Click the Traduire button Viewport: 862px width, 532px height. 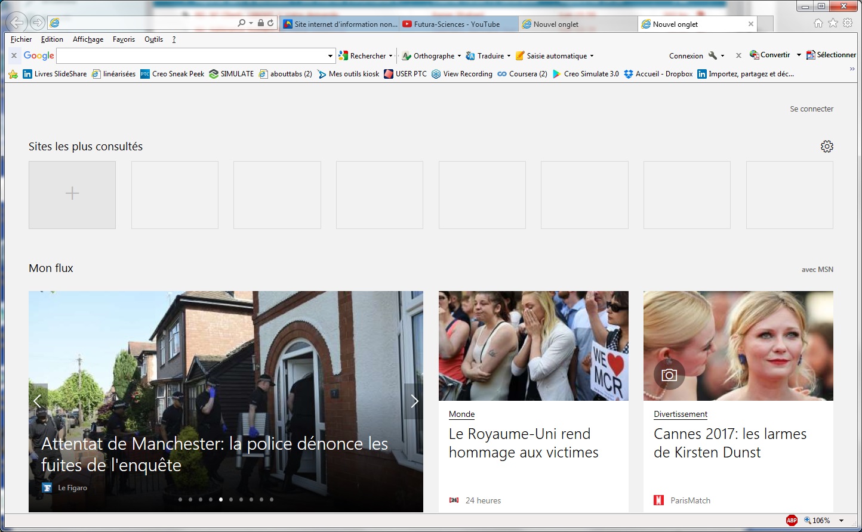pyautogui.click(x=485, y=56)
